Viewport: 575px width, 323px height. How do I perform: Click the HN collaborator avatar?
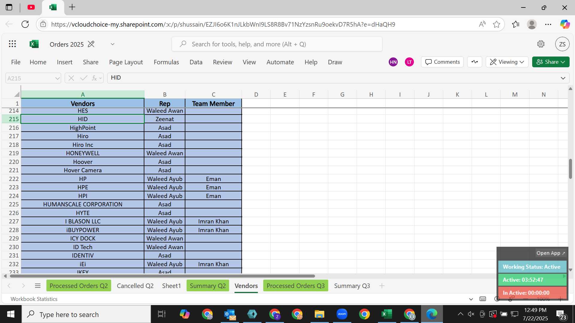(x=393, y=62)
